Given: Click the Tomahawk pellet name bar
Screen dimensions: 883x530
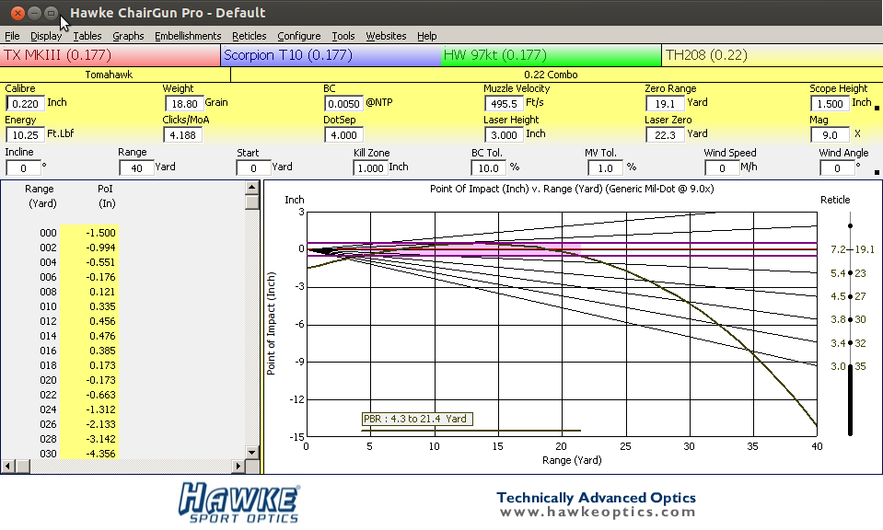Looking at the screenshot, I should 115,75.
